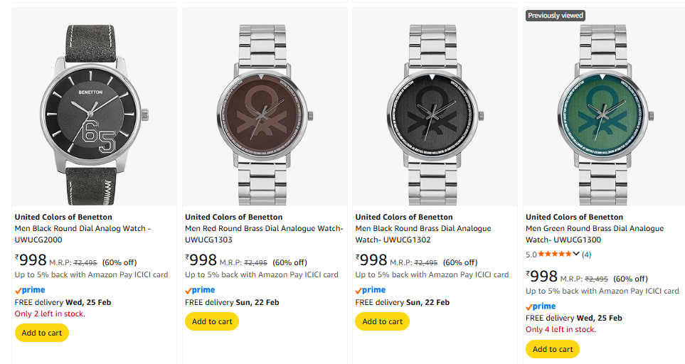Click Prime logo under UWUCG2000 watch
The height and width of the screenshot is (364, 685).
click(30, 290)
